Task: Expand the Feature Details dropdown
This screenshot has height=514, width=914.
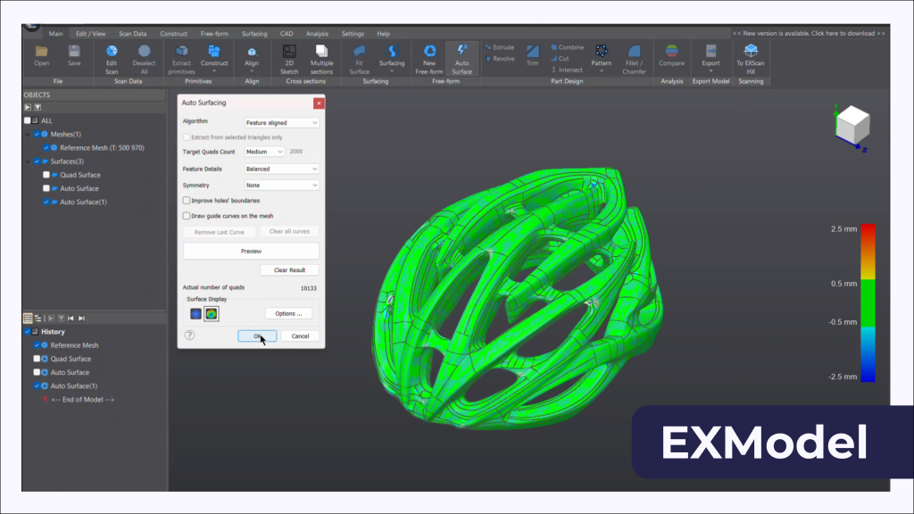Action: [x=281, y=169]
